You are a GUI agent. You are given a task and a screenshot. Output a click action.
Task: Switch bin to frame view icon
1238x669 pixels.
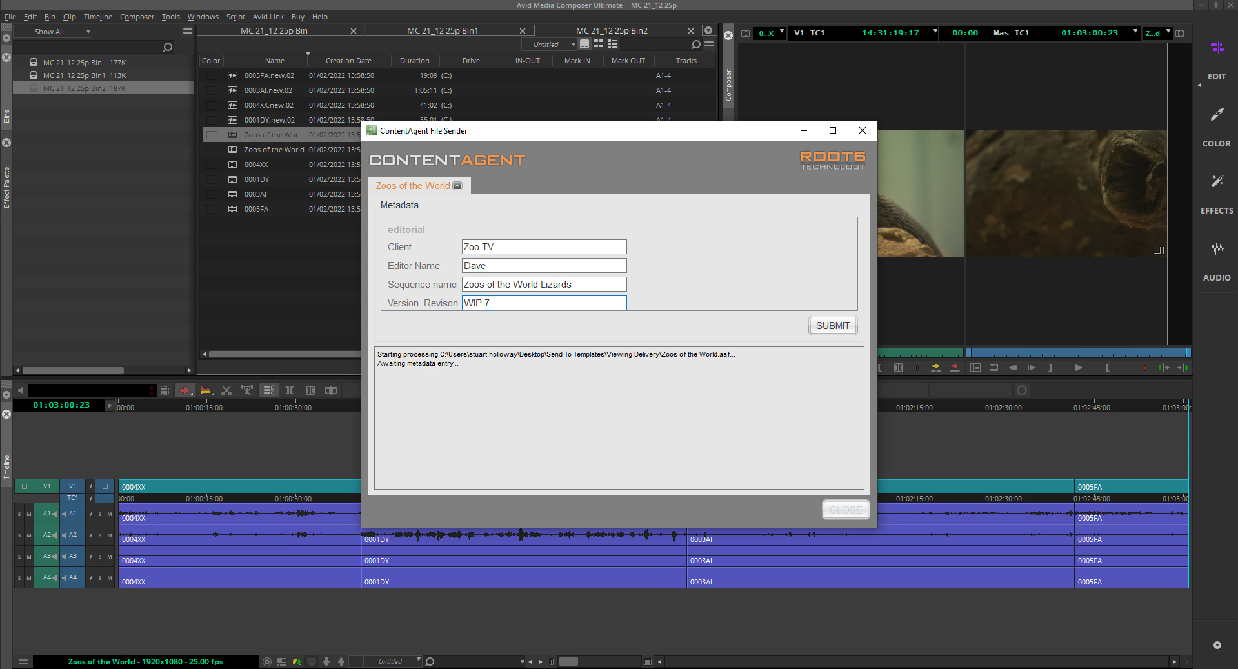[x=599, y=44]
